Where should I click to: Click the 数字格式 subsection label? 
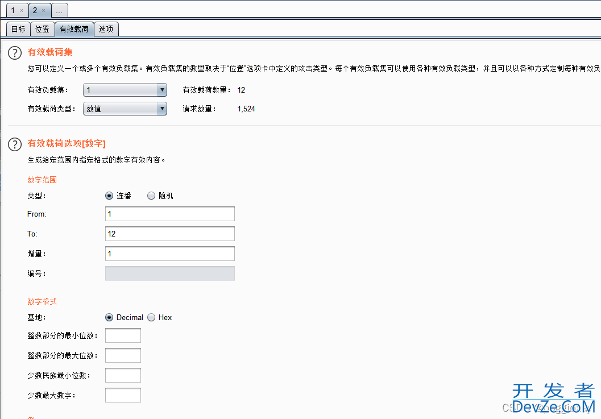42,302
